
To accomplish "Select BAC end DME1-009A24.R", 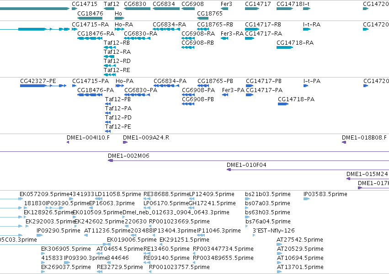I will 146,138.
